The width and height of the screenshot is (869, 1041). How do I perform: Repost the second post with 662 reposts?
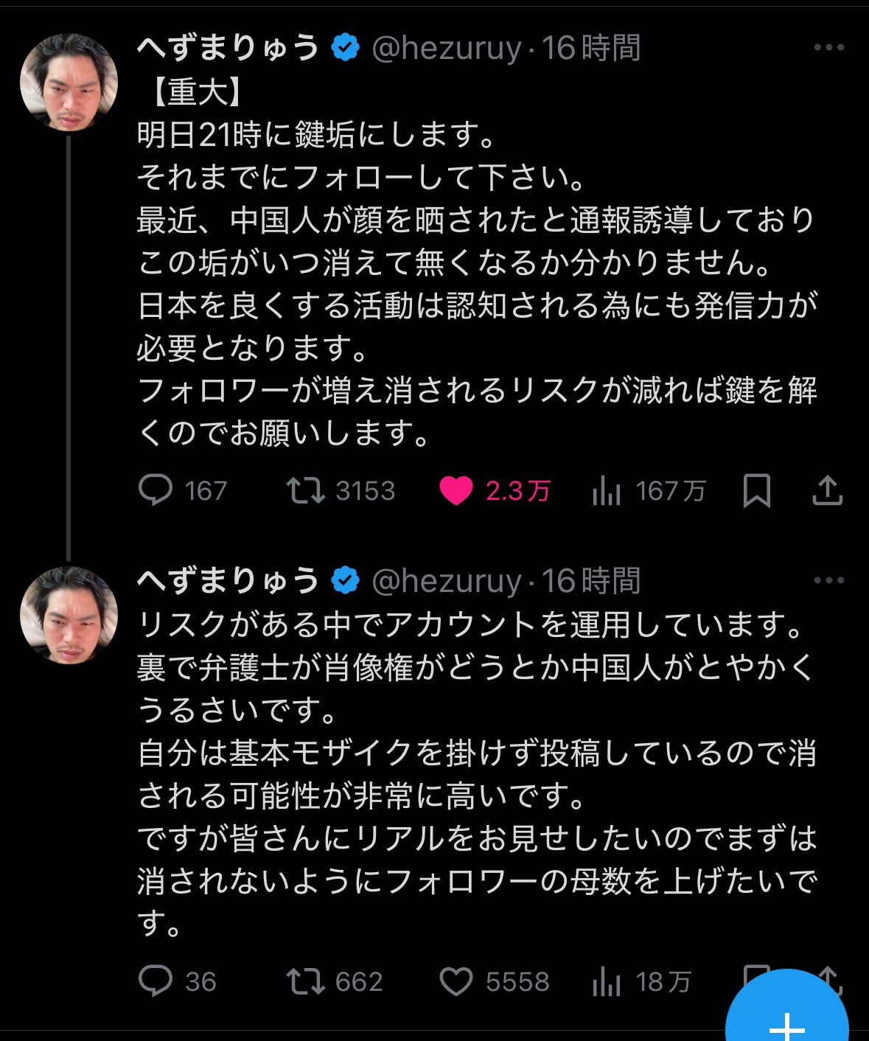pos(306,981)
